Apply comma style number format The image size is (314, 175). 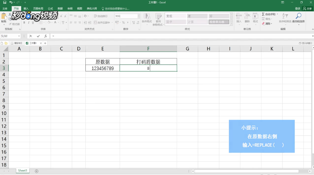tap(128, 22)
